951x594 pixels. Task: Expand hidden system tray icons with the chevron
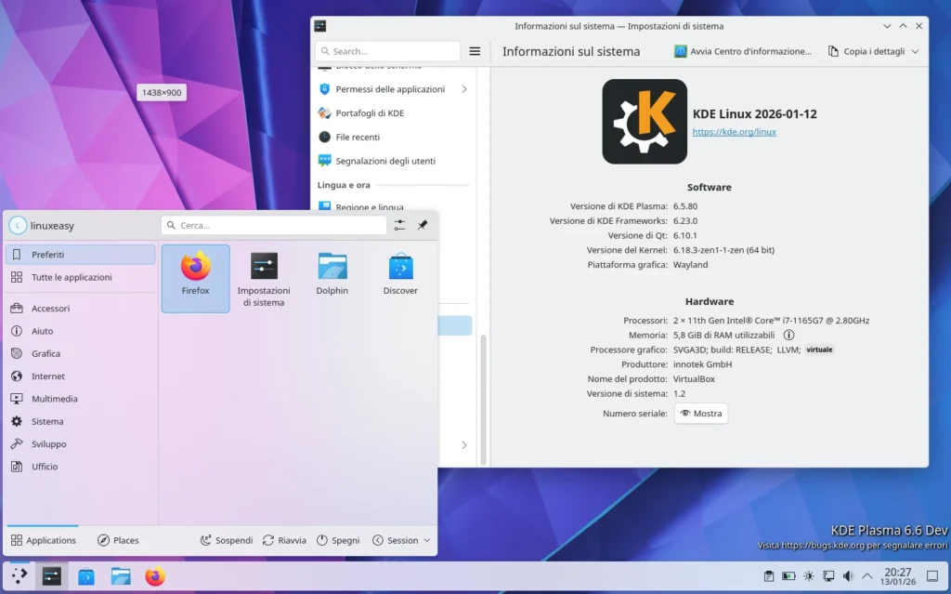[x=866, y=576]
